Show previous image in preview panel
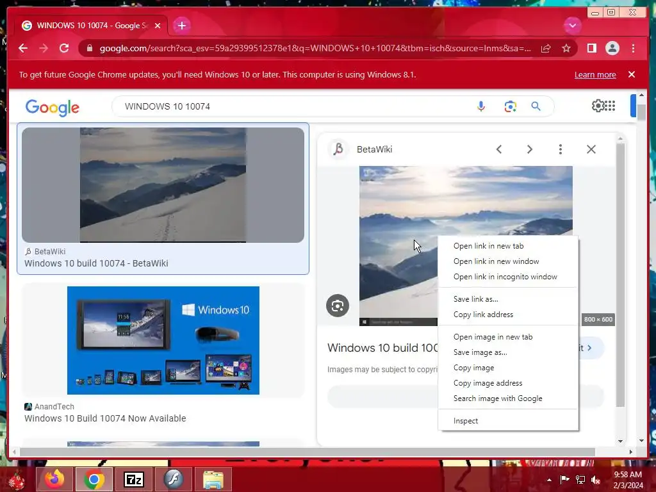656x492 pixels. (498, 149)
